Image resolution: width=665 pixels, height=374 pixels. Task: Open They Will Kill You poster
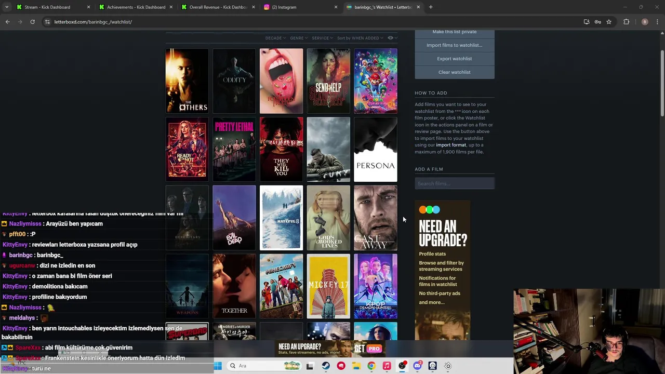point(281,149)
